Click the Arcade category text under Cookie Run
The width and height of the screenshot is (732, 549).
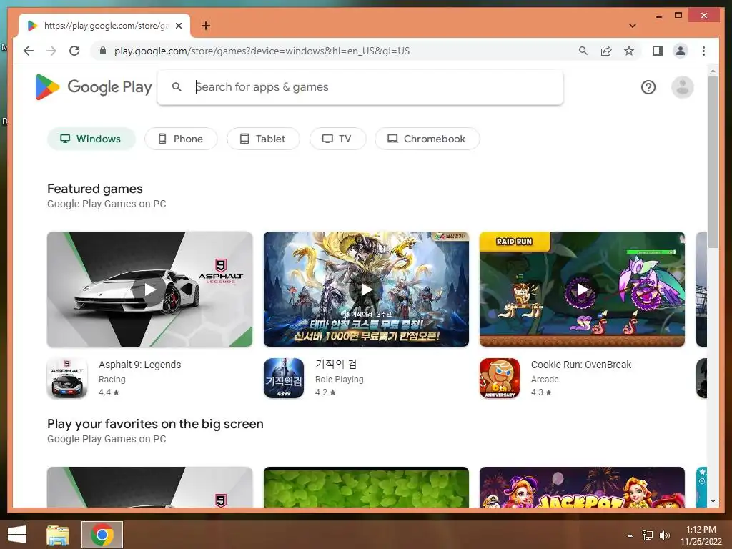[545, 380]
